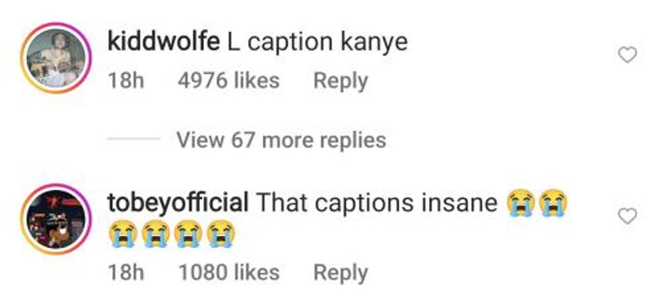
Task: Click the kiddwolfe username
Action: pos(164,42)
